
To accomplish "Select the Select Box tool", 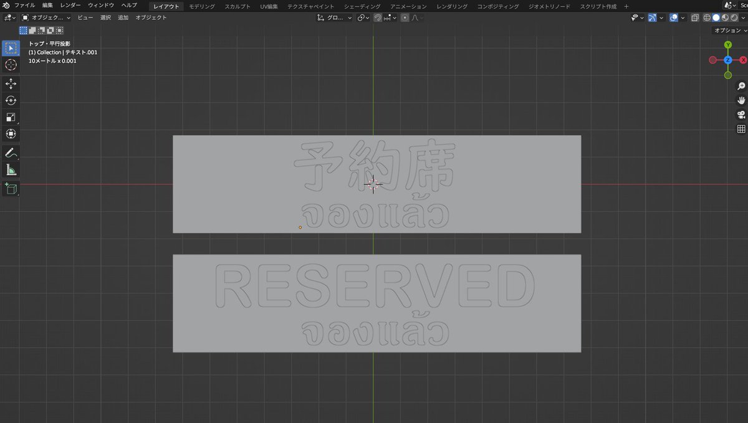I will 11,47.
